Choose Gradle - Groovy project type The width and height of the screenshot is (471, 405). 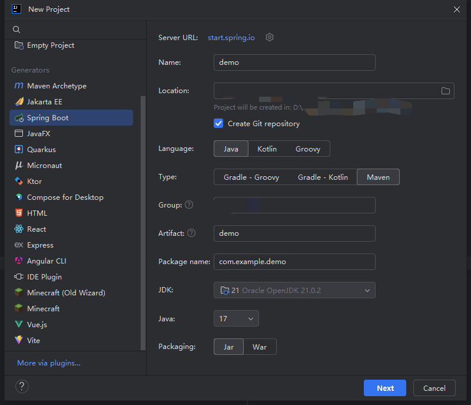(251, 177)
